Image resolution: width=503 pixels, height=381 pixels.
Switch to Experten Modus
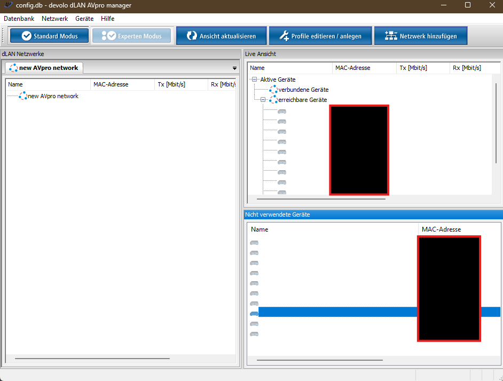pos(131,36)
